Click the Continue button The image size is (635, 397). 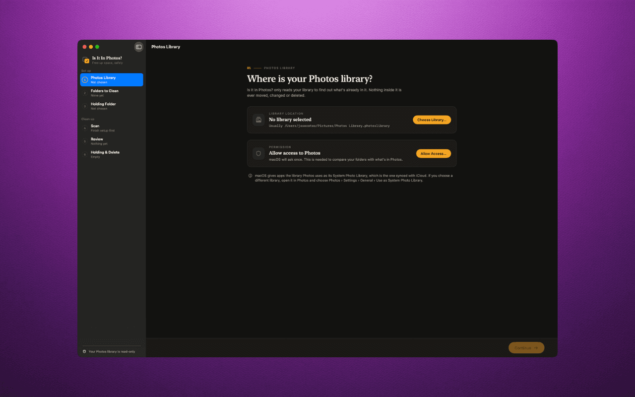[x=526, y=348]
